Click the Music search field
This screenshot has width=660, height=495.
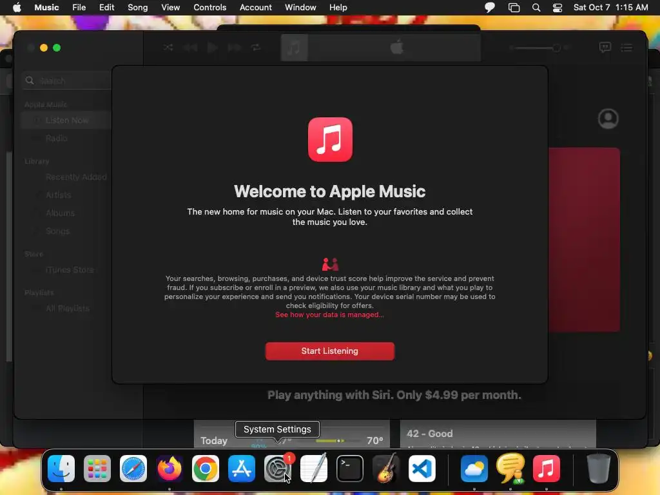pyautogui.click(x=67, y=81)
